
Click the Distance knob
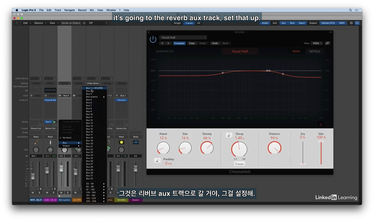click(x=274, y=148)
